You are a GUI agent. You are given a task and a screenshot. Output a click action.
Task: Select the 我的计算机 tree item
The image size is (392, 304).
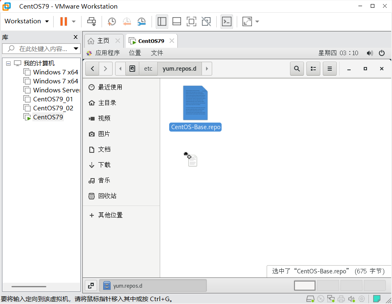click(x=39, y=63)
